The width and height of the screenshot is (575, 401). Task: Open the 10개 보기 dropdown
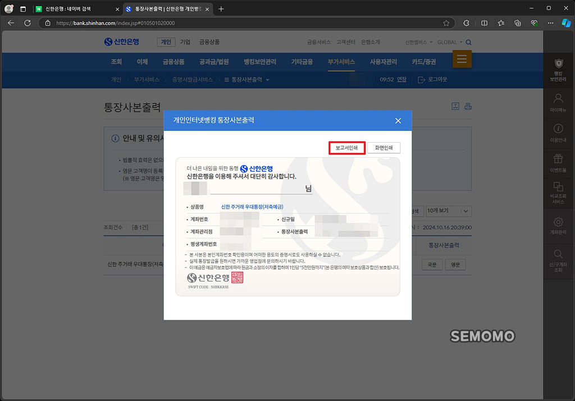coord(448,211)
